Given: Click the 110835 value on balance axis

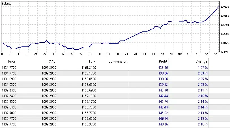Looking at the screenshot, I should tap(224, 7).
